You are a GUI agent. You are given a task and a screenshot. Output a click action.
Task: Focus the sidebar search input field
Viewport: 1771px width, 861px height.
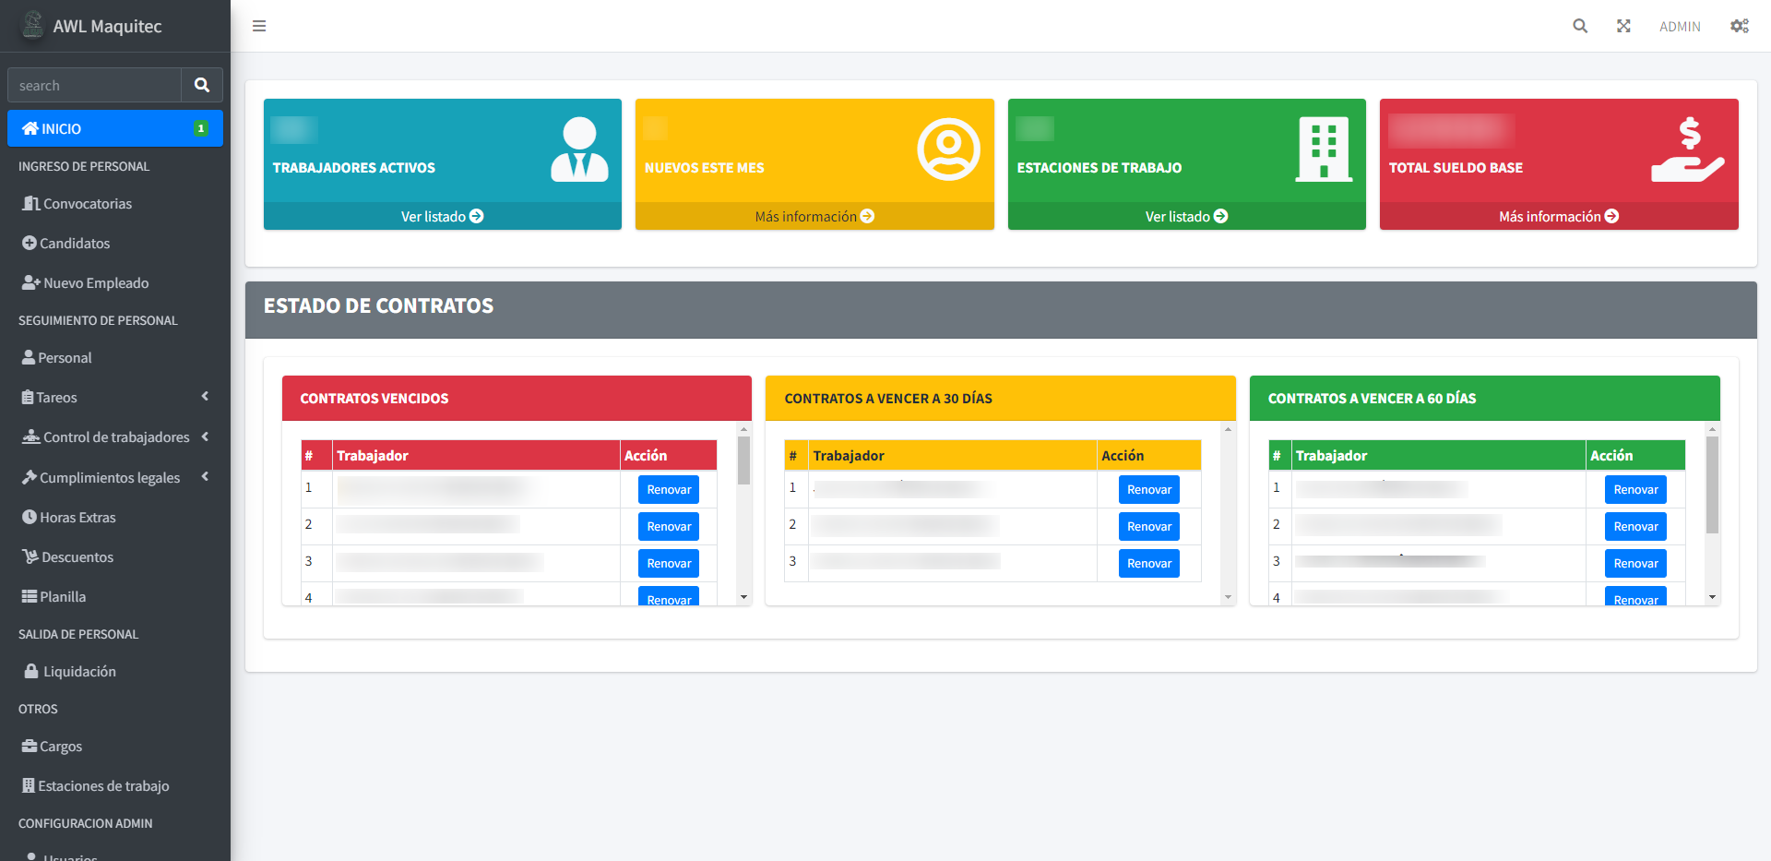pos(95,85)
